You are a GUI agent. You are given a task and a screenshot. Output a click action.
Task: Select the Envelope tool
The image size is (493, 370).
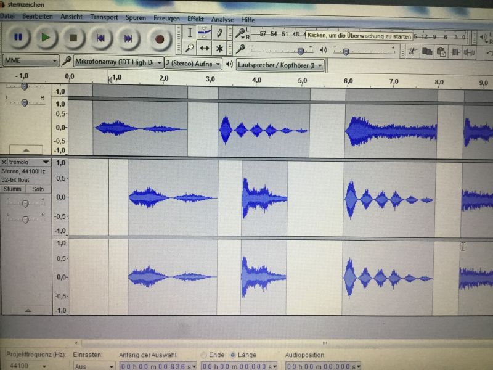click(205, 33)
